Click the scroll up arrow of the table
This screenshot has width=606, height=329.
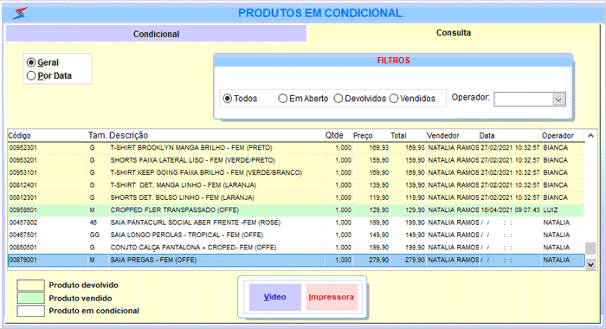pos(590,136)
